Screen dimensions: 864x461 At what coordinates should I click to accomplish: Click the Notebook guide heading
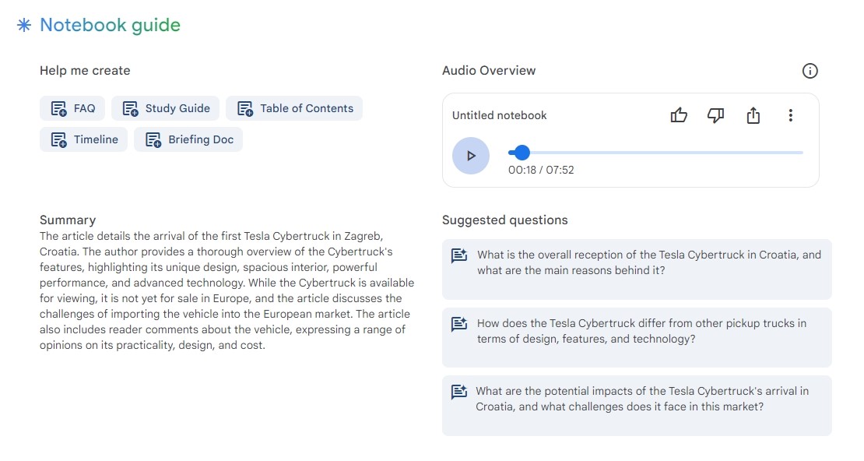tap(111, 26)
